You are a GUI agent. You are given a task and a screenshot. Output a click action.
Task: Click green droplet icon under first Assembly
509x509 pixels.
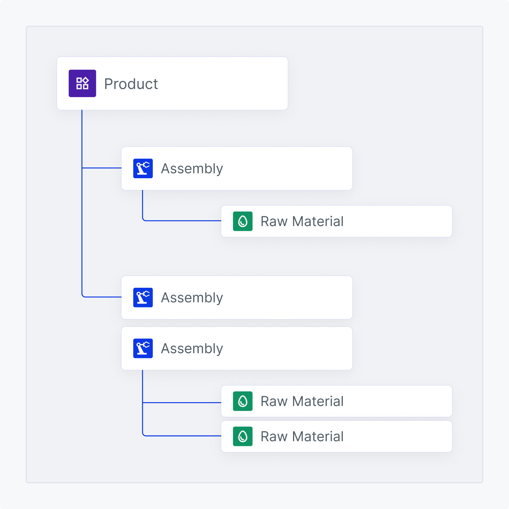243,221
